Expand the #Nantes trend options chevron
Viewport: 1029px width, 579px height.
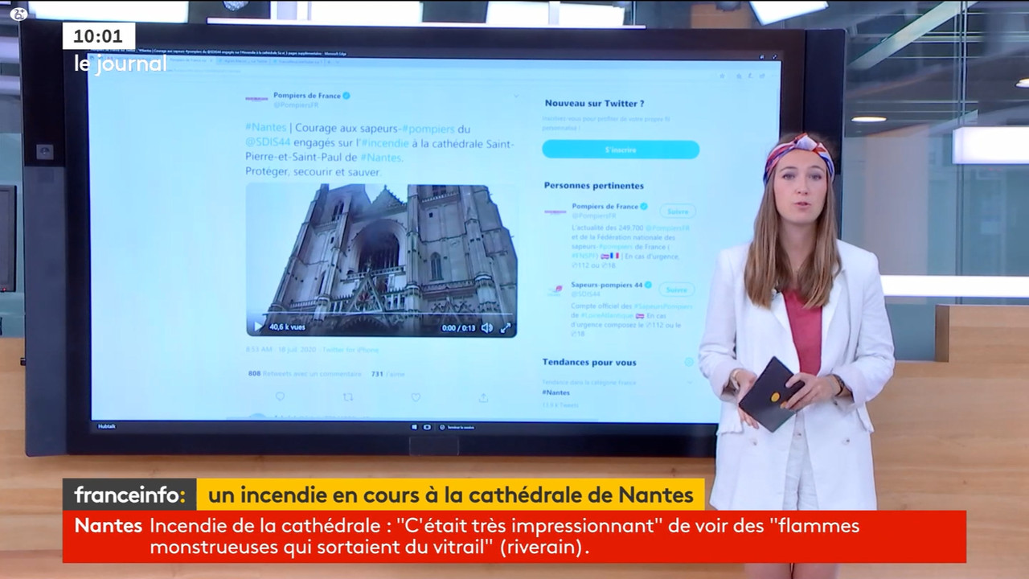(x=690, y=383)
